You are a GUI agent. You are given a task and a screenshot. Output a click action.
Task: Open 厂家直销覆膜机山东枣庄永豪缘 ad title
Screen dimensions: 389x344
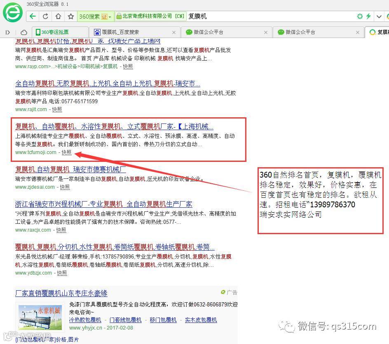pos(61,293)
